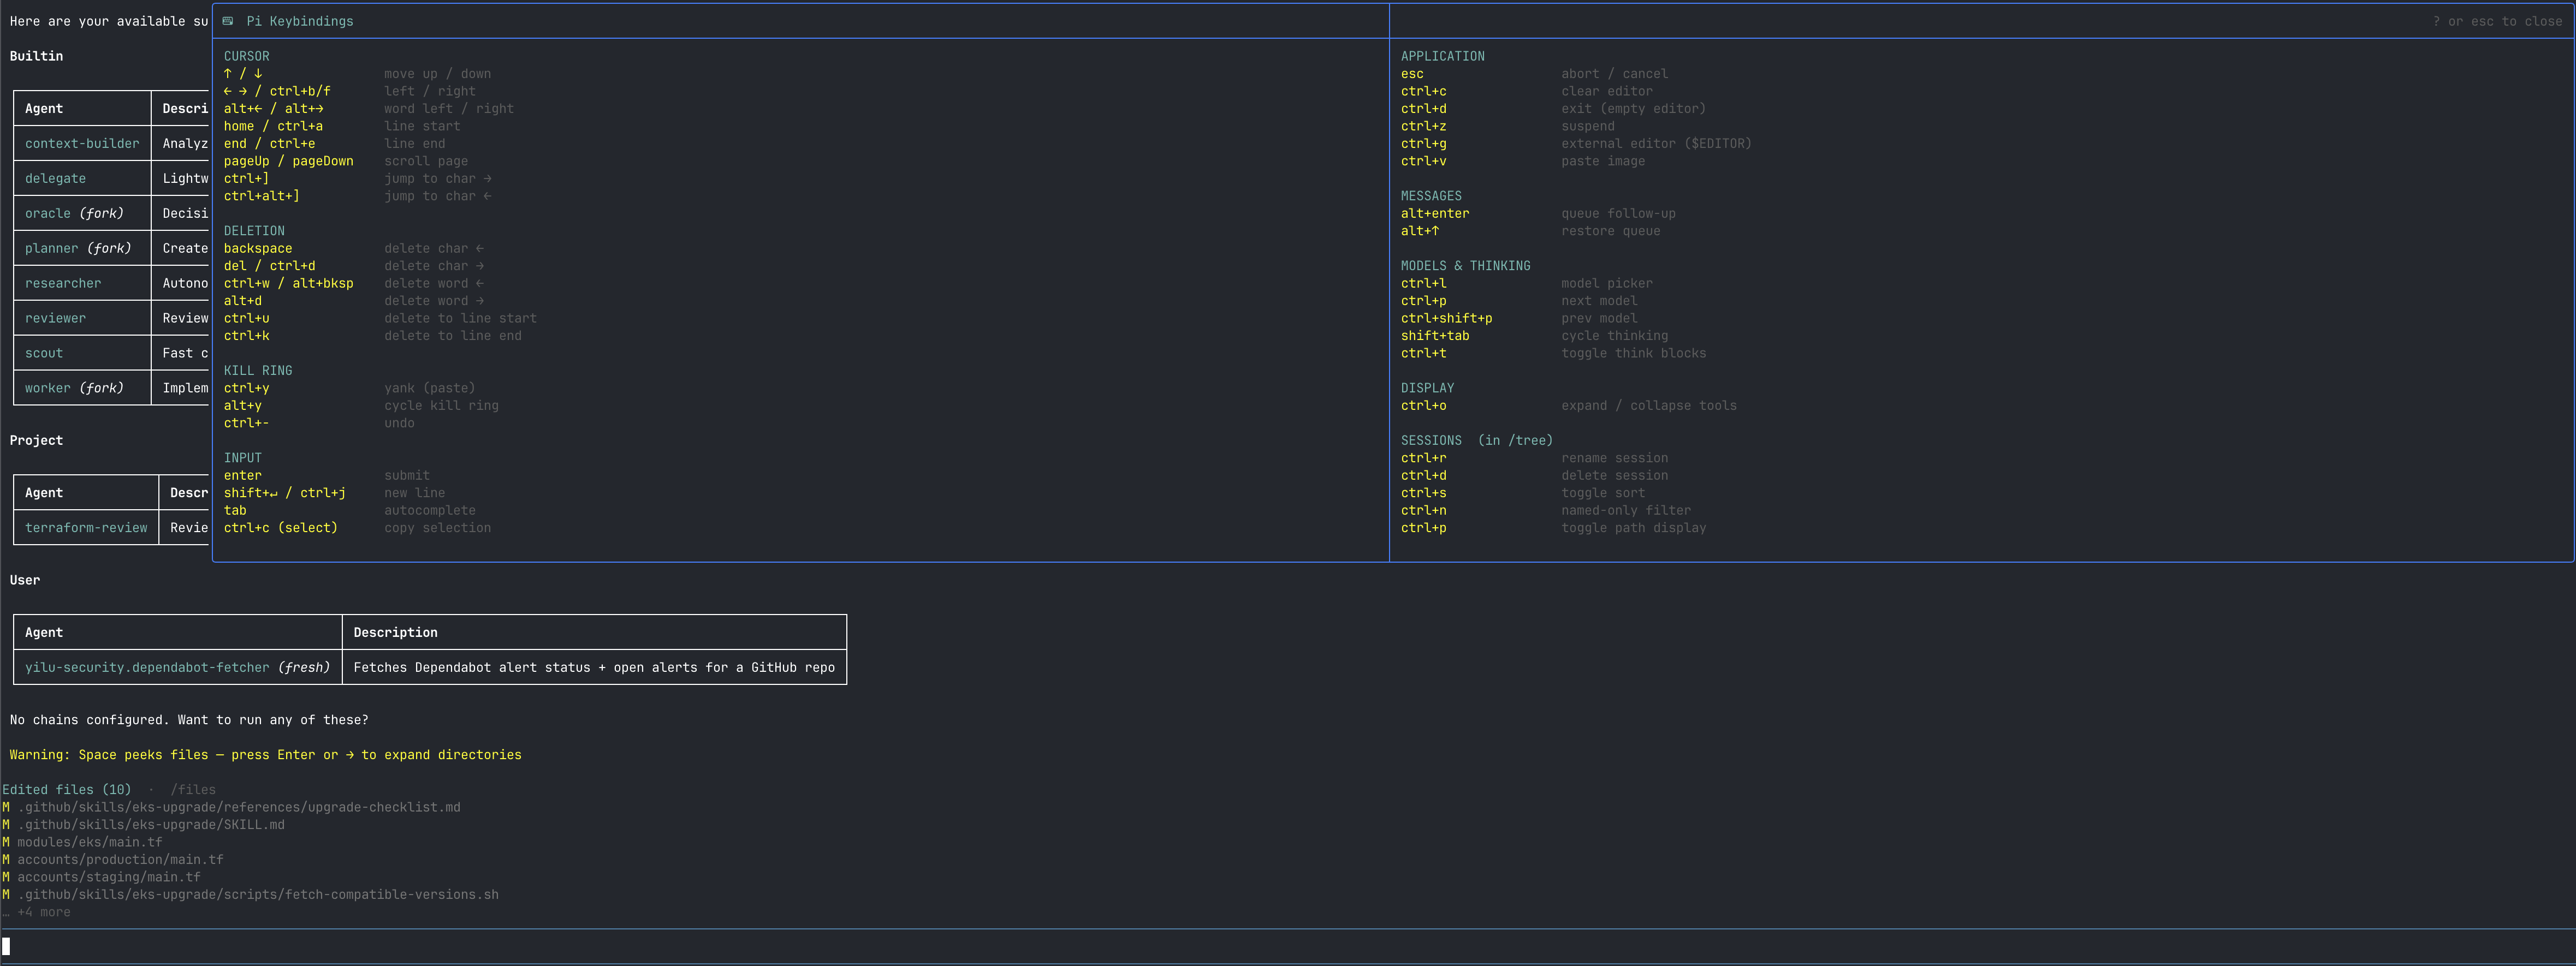This screenshot has width=2576, height=966.
Task: Select the planner (fork) agent entry
Action: click(x=78, y=248)
